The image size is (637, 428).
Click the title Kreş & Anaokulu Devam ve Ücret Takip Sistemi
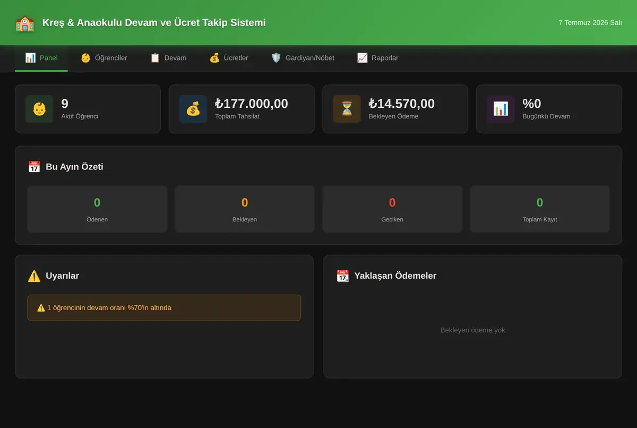154,23
